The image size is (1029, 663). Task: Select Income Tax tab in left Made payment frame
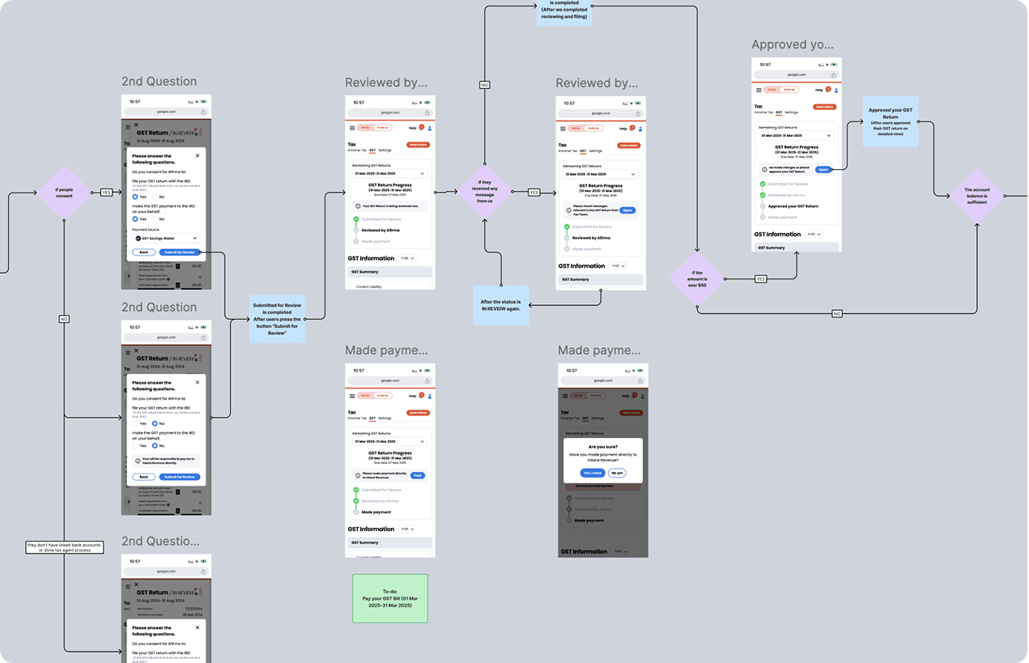[357, 419]
